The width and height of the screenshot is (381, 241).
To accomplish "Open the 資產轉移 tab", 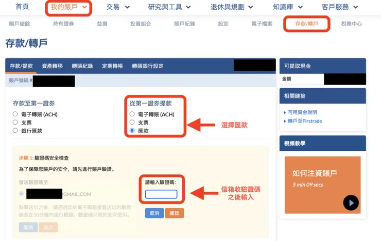I will (52, 66).
